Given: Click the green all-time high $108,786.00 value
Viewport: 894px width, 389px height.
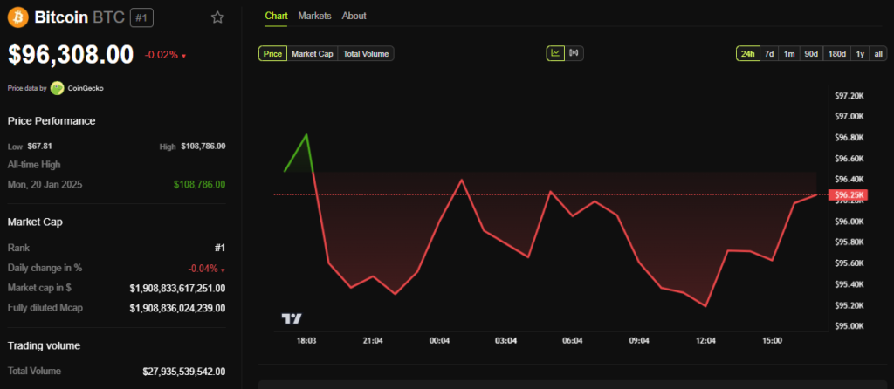Looking at the screenshot, I should point(200,185).
